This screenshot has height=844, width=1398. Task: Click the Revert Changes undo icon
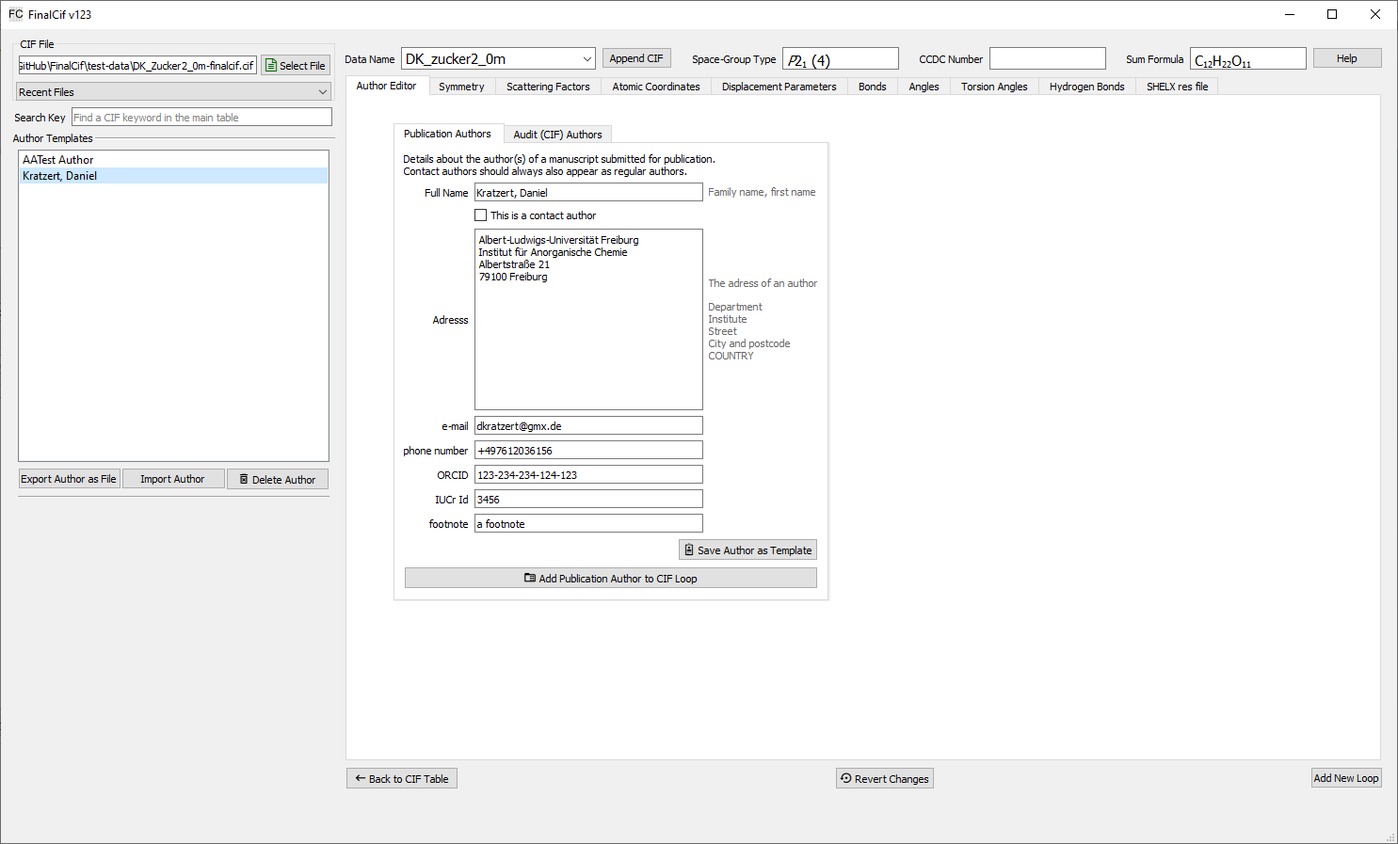point(846,779)
